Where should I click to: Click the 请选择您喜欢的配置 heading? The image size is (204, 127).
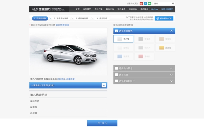click(x=123, y=25)
